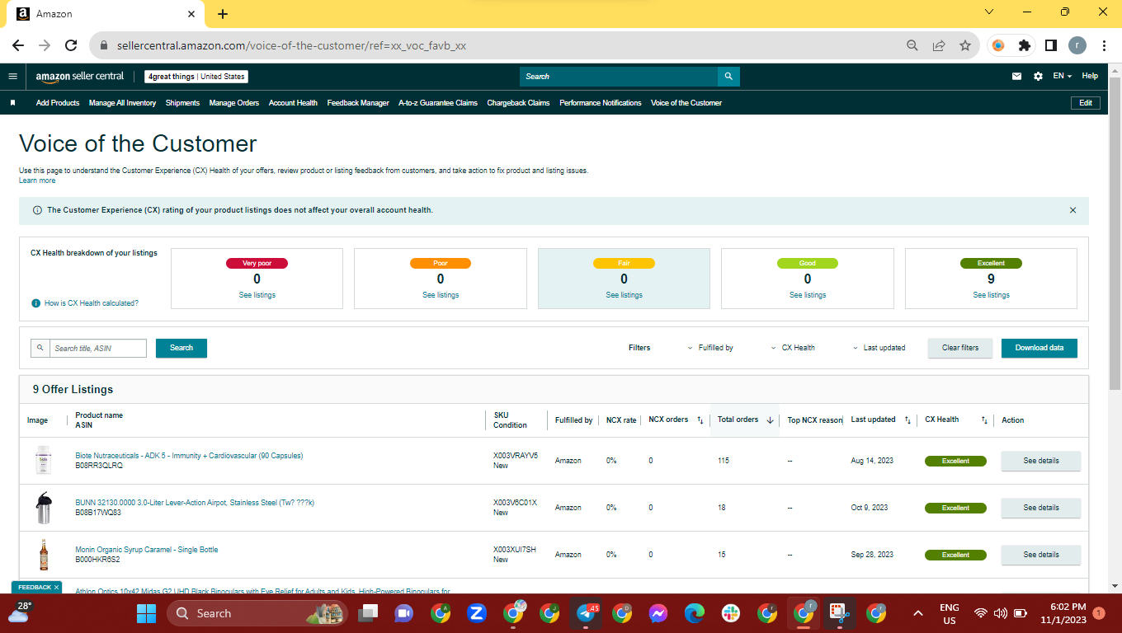Open the EN language dropdown
Viewport: 1122px width, 633px height.
1062,76
